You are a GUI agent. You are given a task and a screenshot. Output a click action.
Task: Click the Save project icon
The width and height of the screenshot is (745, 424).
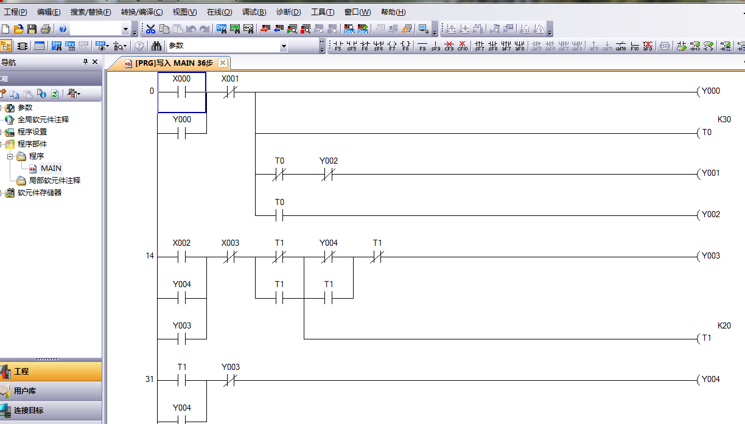(x=32, y=29)
